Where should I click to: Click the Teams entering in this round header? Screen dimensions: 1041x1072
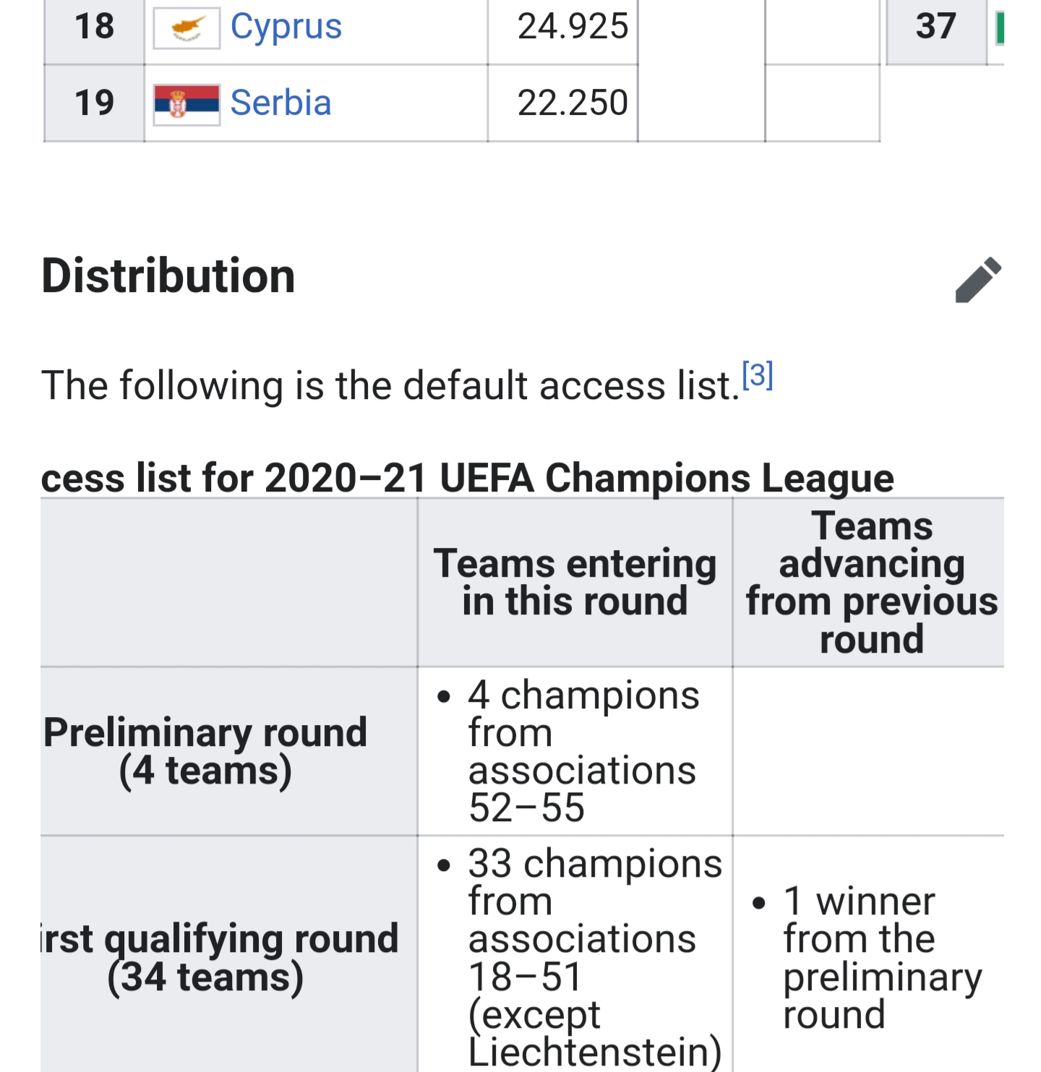575,583
